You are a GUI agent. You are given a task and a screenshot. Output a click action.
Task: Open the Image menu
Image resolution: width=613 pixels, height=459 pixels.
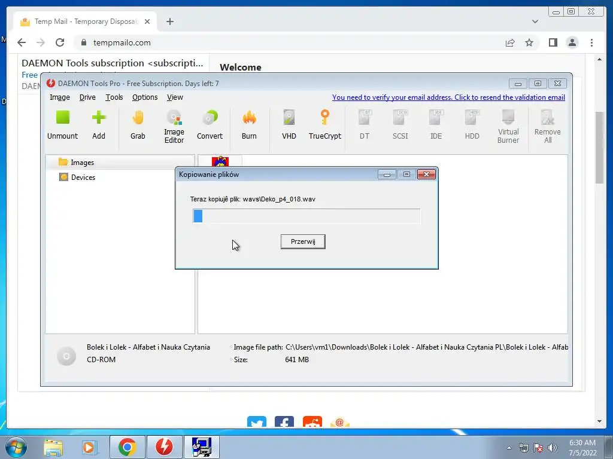click(60, 97)
